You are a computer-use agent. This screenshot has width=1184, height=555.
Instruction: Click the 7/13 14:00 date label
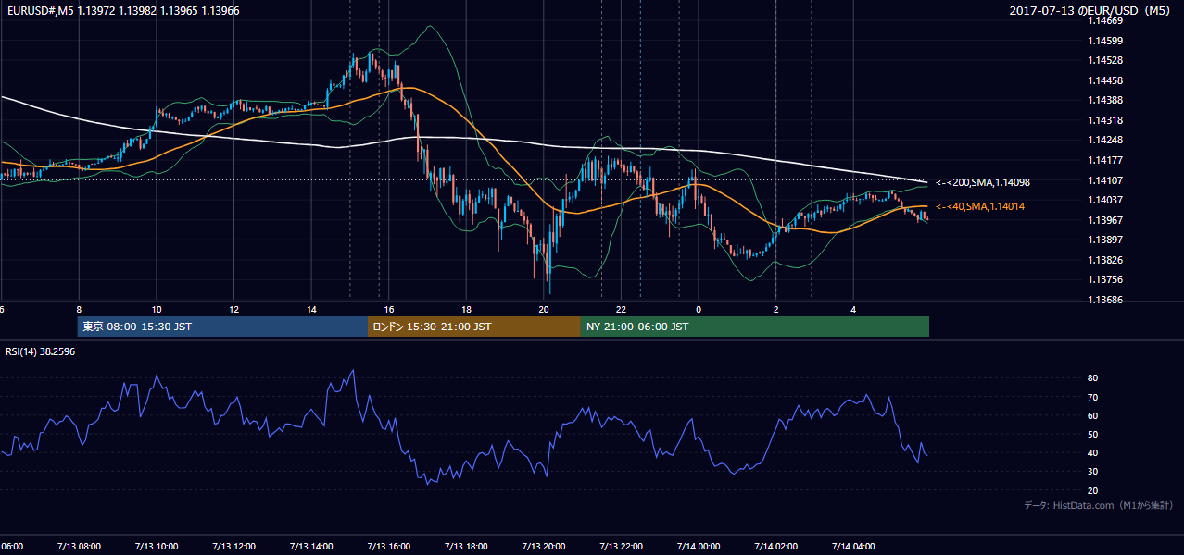(x=311, y=546)
